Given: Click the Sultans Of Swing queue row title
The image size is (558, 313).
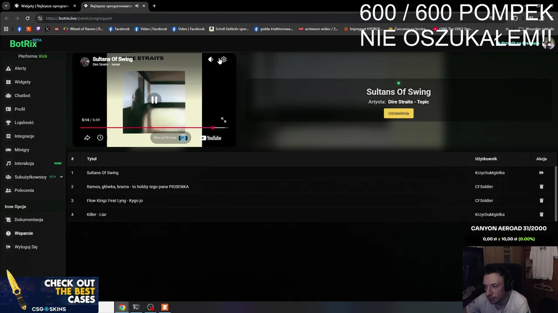Looking at the screenshot, I should click(102, 173).
